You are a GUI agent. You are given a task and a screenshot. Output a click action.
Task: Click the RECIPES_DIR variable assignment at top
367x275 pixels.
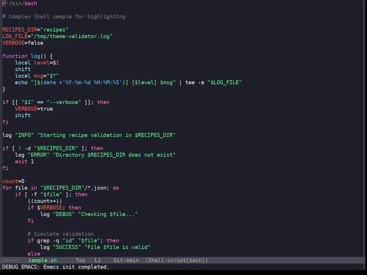[x=35, y=30]
